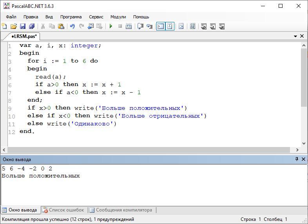Undo the last edit

[72, 26]
